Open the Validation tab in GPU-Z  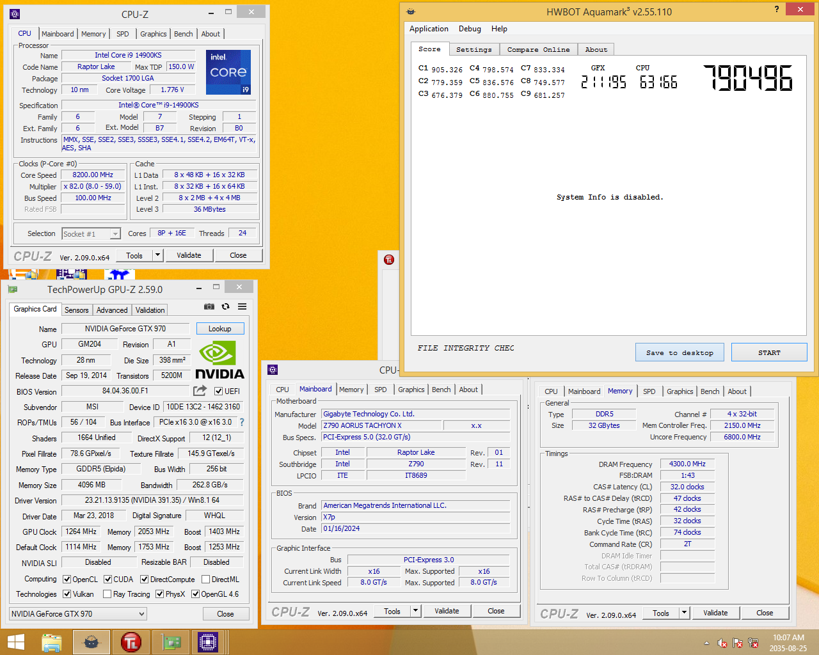pos(150,310)
